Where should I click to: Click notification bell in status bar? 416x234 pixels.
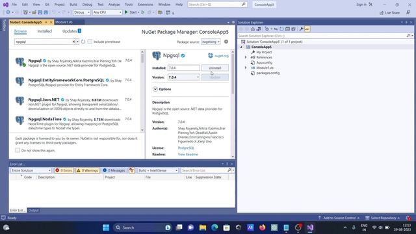[408, 218]
